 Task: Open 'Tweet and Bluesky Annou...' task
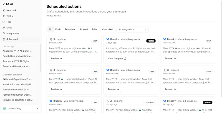pyautogui.click(x=18, y=66)
